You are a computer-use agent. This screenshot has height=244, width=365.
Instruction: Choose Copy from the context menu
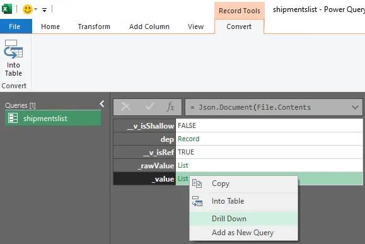[x=244, y=183]
